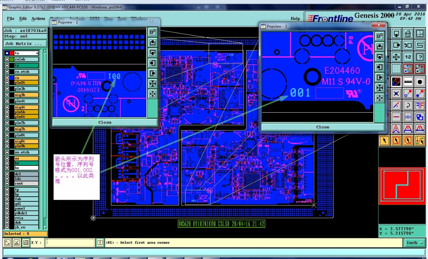Select the diagonal red-blue line tool
Viewport: 428px width, 259px height.
pos(396,105)
